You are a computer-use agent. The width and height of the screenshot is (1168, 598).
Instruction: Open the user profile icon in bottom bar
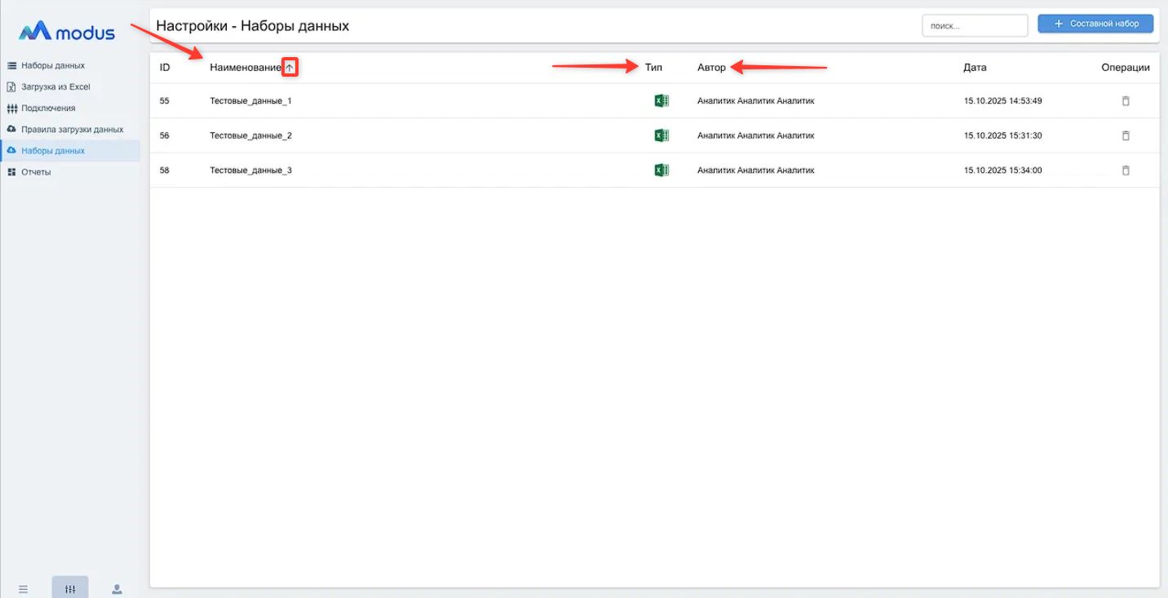[117, 589]
